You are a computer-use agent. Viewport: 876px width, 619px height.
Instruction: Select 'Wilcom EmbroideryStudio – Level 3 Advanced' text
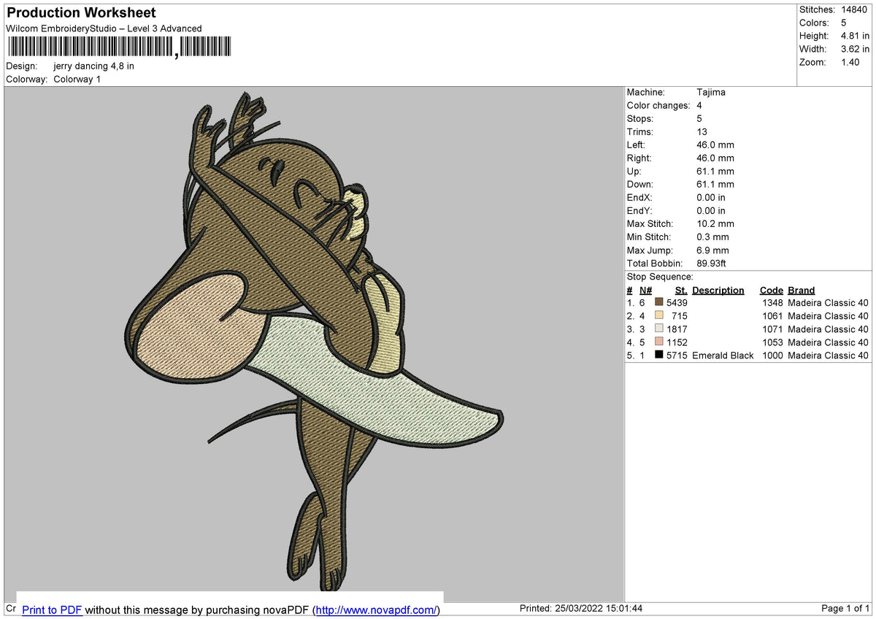click(104, 28)
